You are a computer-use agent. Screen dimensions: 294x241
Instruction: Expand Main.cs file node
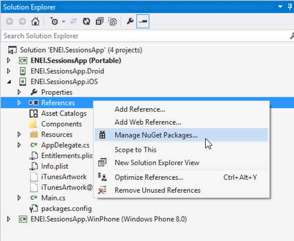coord(19,198)
